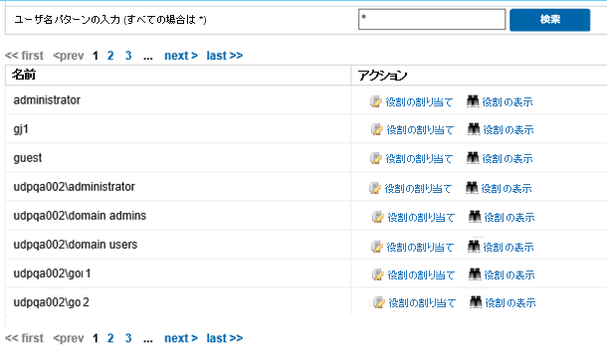Open 役割の割り当て for udpqa002\administrator

click(x=418, y=188)
